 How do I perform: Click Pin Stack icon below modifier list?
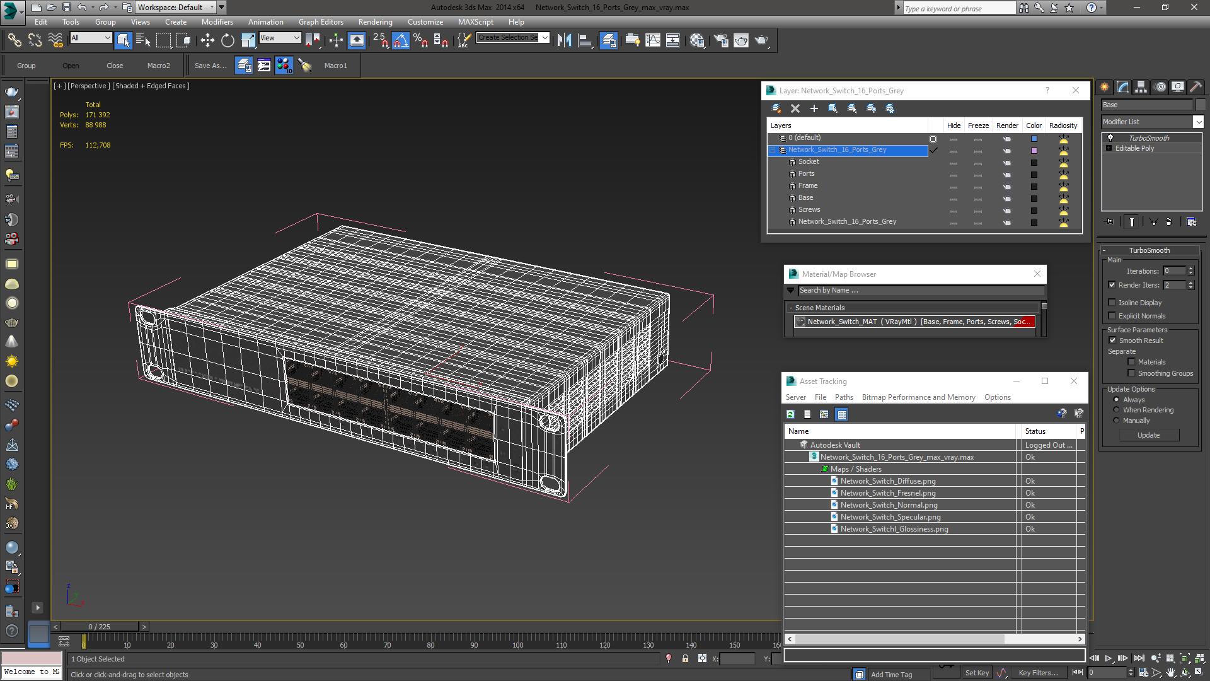click(1110, 222)
